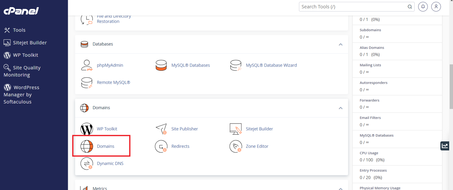Viewport: 453px width, 190px height.
Task: Open Zone Editor using its icon
Action: coord(236,146)
